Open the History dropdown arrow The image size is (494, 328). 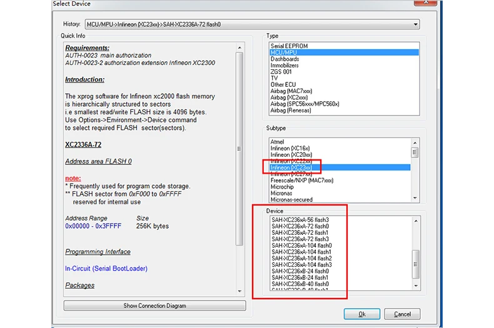tap(416, 24)
